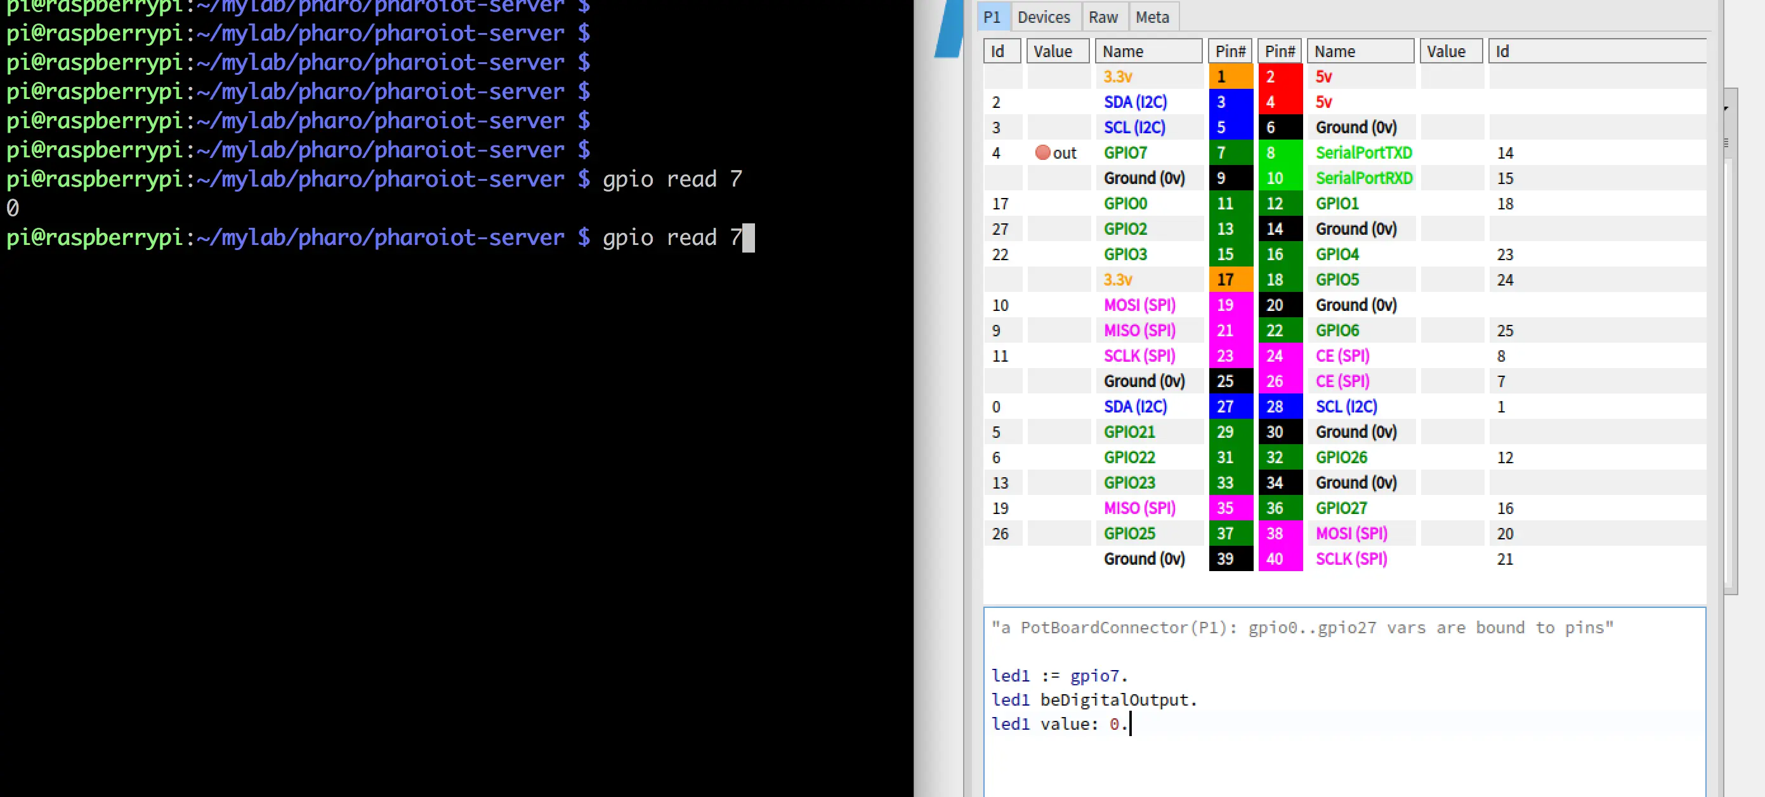Select magenta pin 19 MOSI cell
The image size is (1765, 797).
click(1230, 305)
